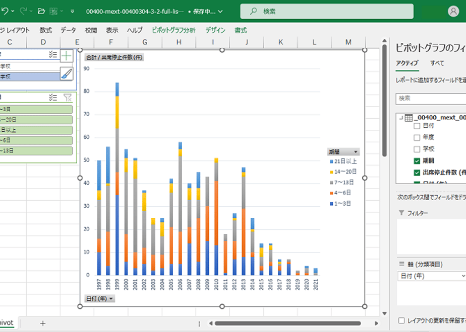Click the filter funnel icon in the field pane
The image size is (466, 332).
[401, 213]
